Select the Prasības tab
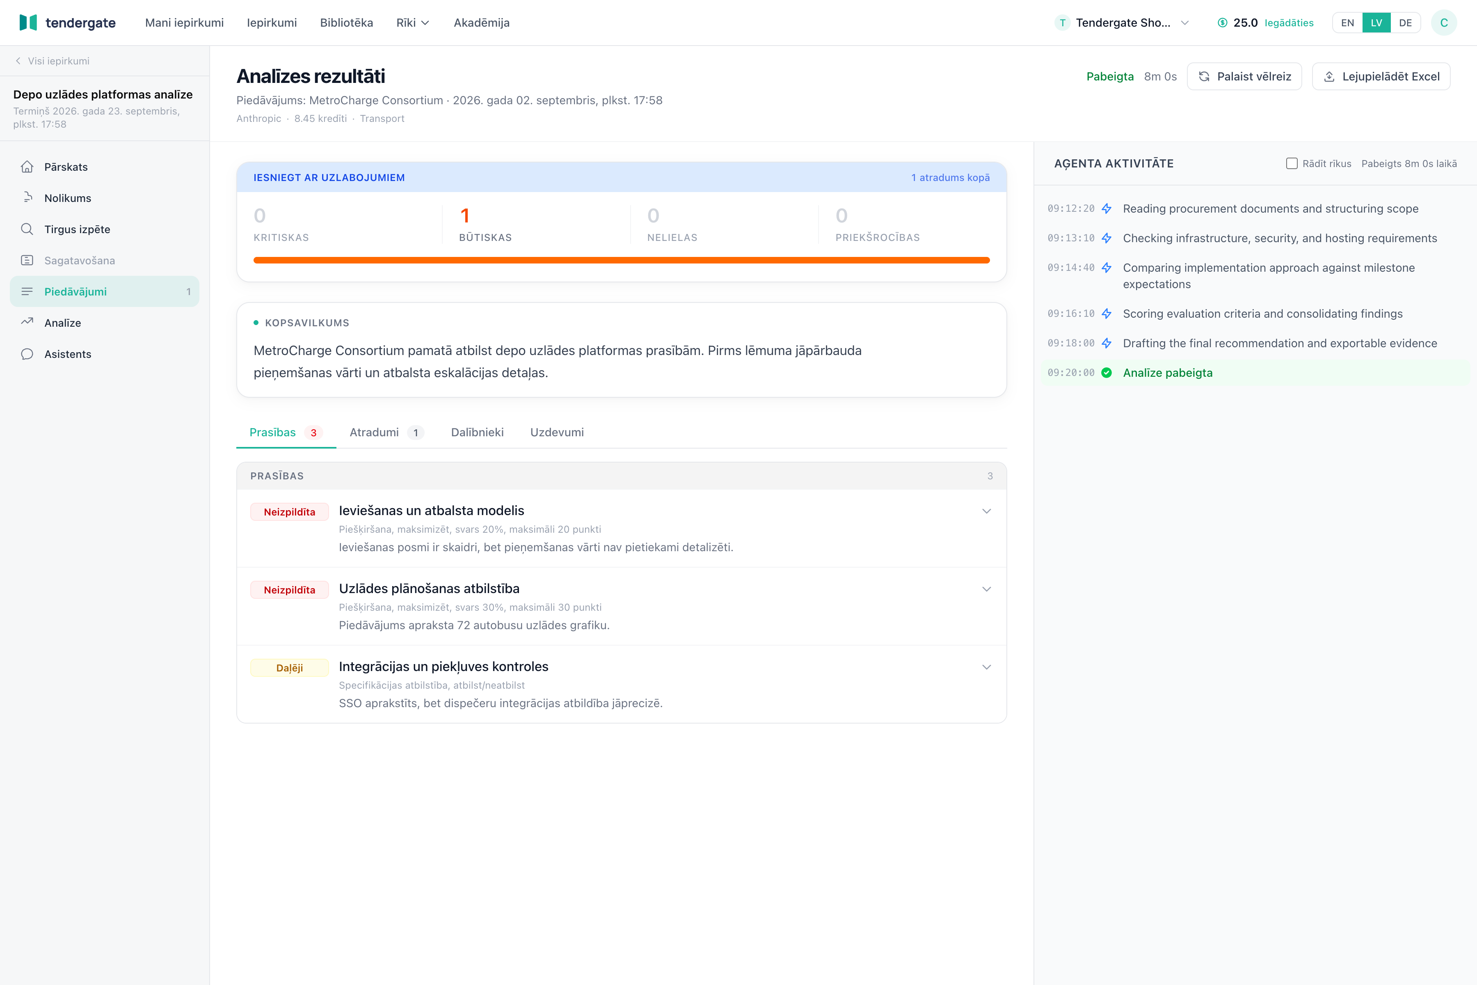This screenshot has height=985, width=1477. [286, 432]
